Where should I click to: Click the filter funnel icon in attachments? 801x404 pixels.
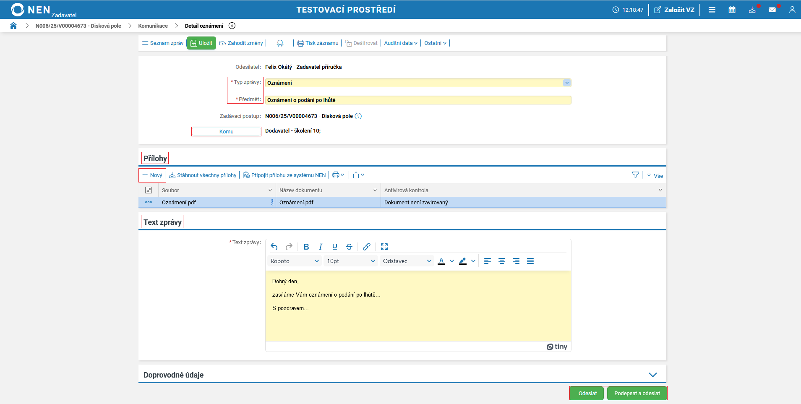pos(635,175)
